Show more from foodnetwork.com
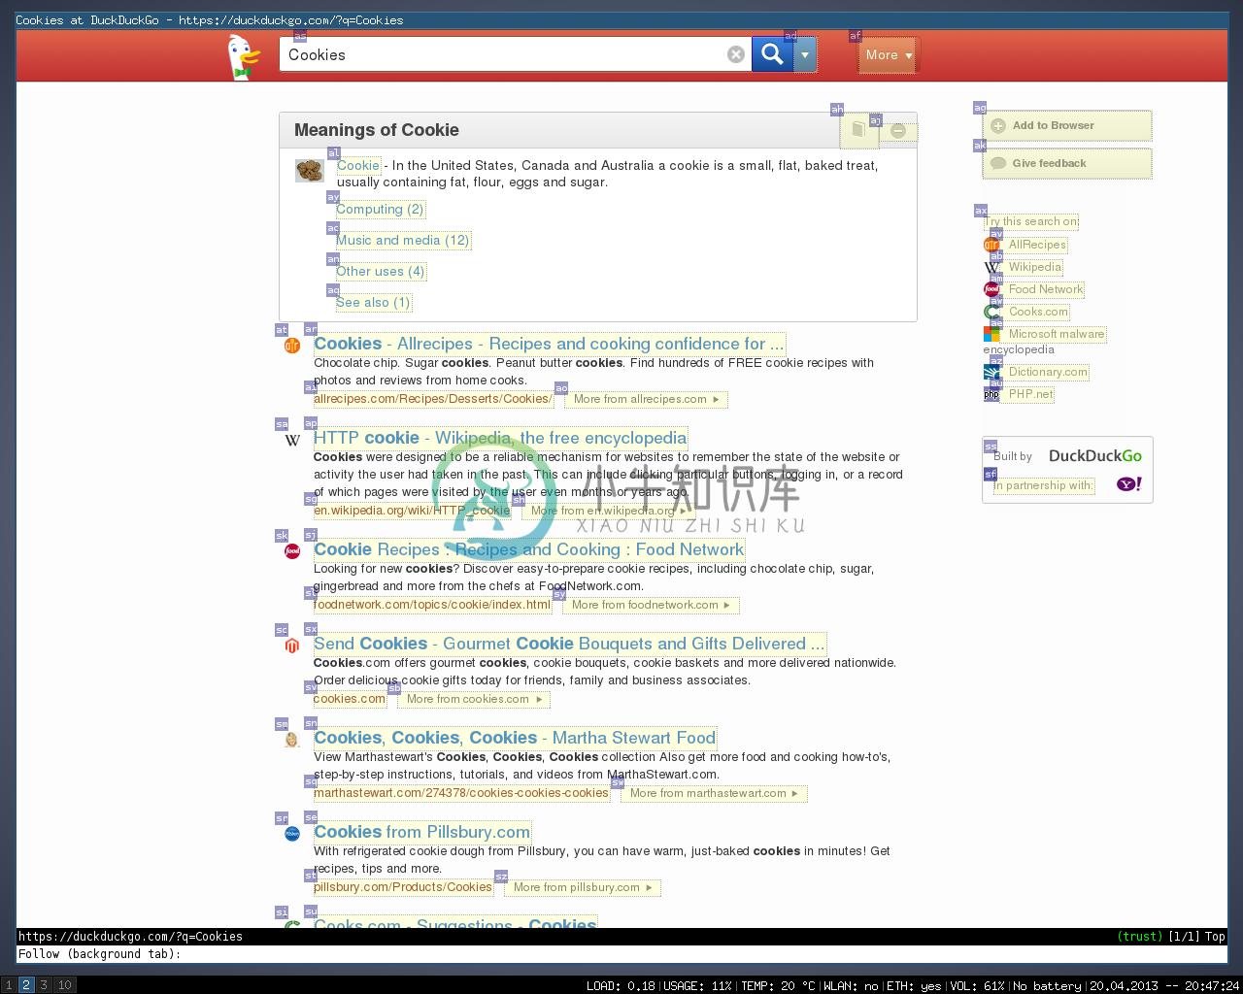 (x=651, y=605)
